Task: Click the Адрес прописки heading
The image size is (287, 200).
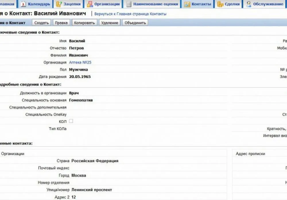Action: (x=250, y=154)
